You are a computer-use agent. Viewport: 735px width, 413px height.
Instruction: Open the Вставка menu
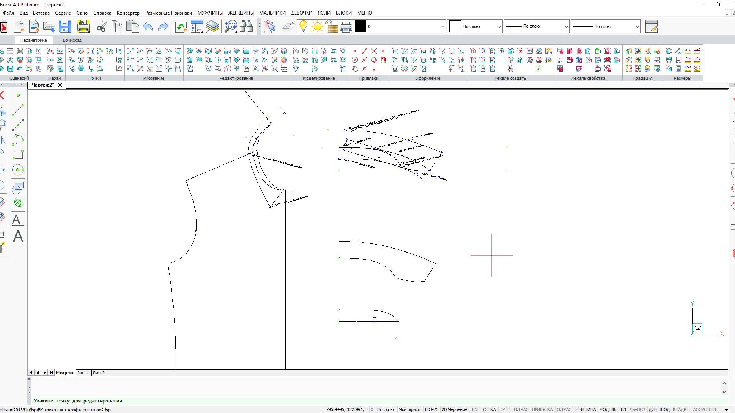click(41, 13)
